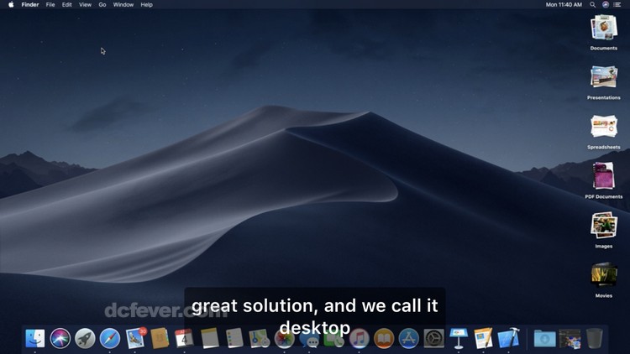
Task: Open Keynote app in Dock
Action: [x=459, y=338]
